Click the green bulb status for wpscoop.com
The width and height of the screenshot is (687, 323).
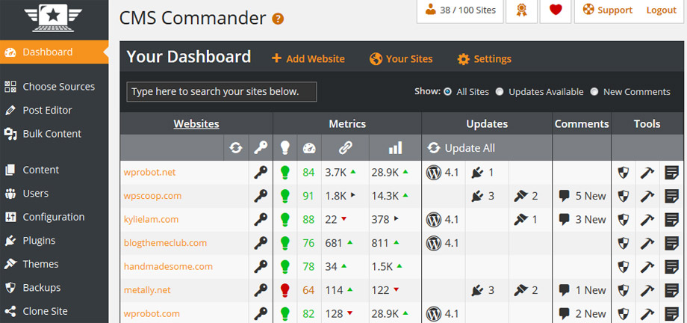coord(285,196)
